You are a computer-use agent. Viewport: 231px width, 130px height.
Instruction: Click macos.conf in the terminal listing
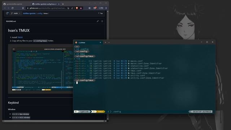pyautogui.click(x=136, y=61)
